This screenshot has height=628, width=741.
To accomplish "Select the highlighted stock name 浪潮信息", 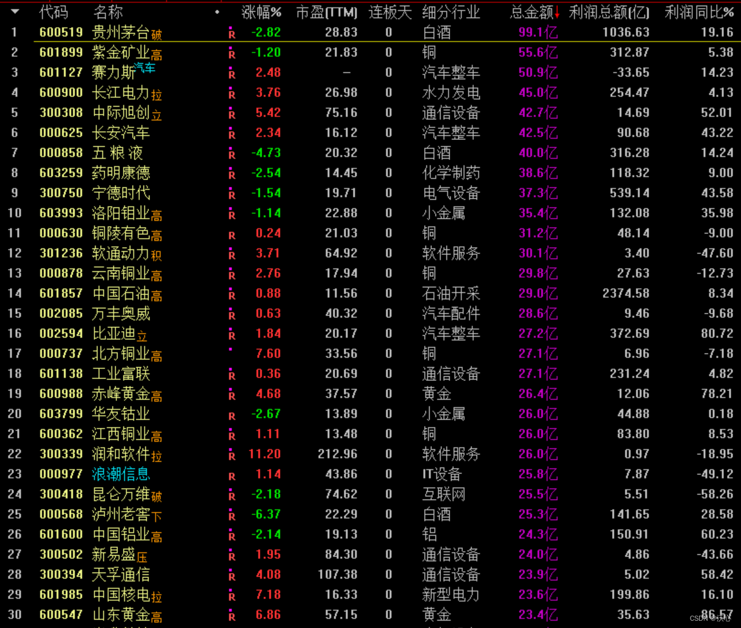I will click(x=121, y=474).
